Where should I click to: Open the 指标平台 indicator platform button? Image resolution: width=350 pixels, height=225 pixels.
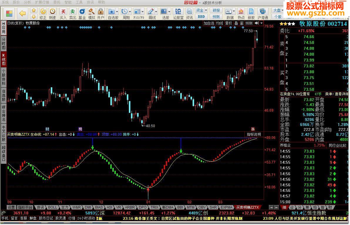pyautogui.click(x=25, y=207)
